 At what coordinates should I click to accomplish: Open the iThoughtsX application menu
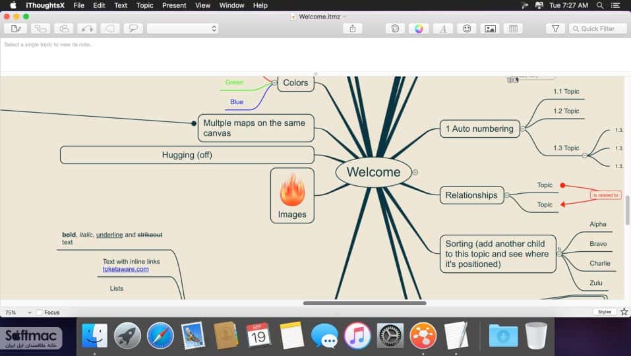coord(45,5)
